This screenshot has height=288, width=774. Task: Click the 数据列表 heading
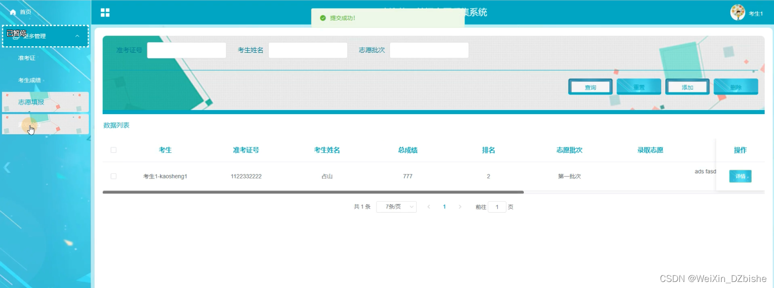(116, 125)
